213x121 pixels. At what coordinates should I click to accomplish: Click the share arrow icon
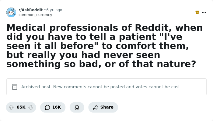click(x=96, y=107)
